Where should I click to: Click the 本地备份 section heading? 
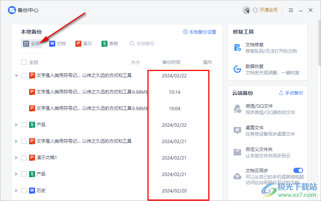(x=31, y=32)
